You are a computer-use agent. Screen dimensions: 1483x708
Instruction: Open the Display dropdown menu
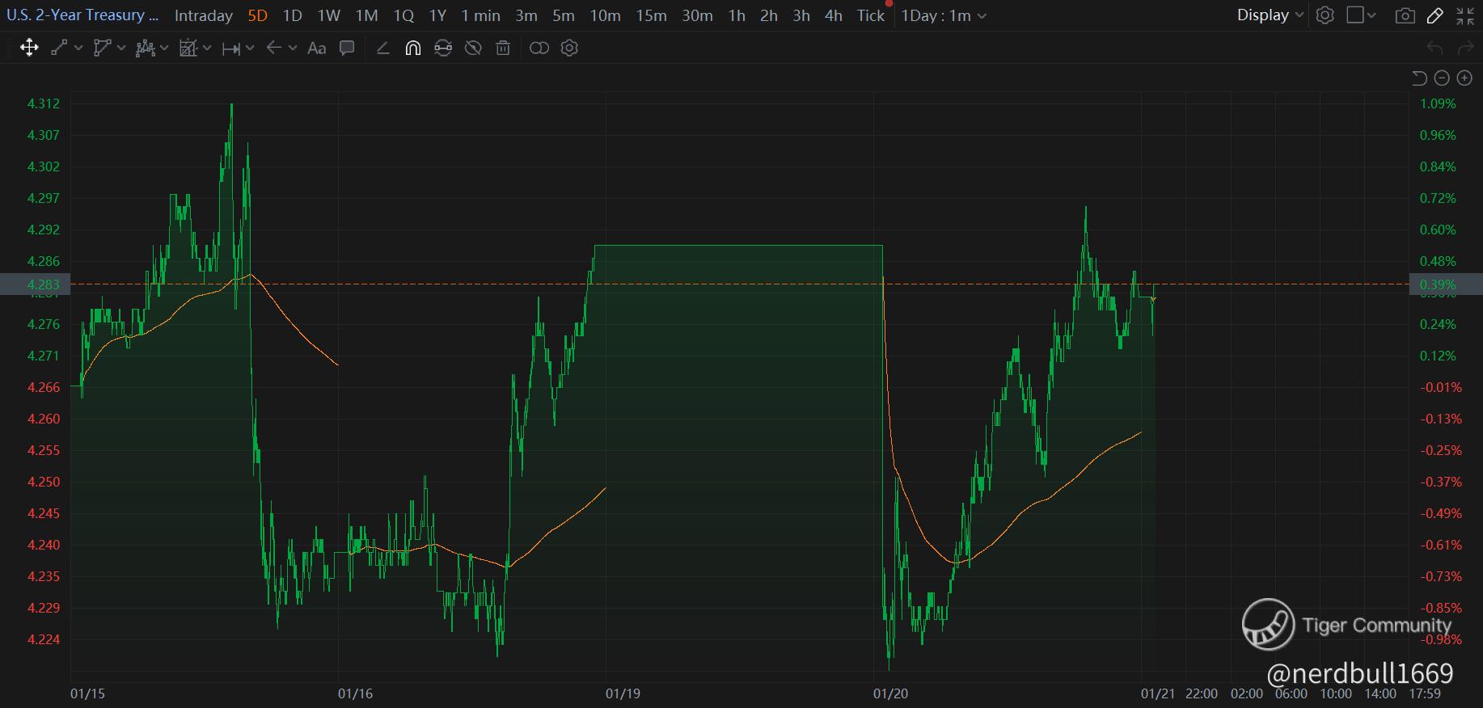click(1270, 15)
